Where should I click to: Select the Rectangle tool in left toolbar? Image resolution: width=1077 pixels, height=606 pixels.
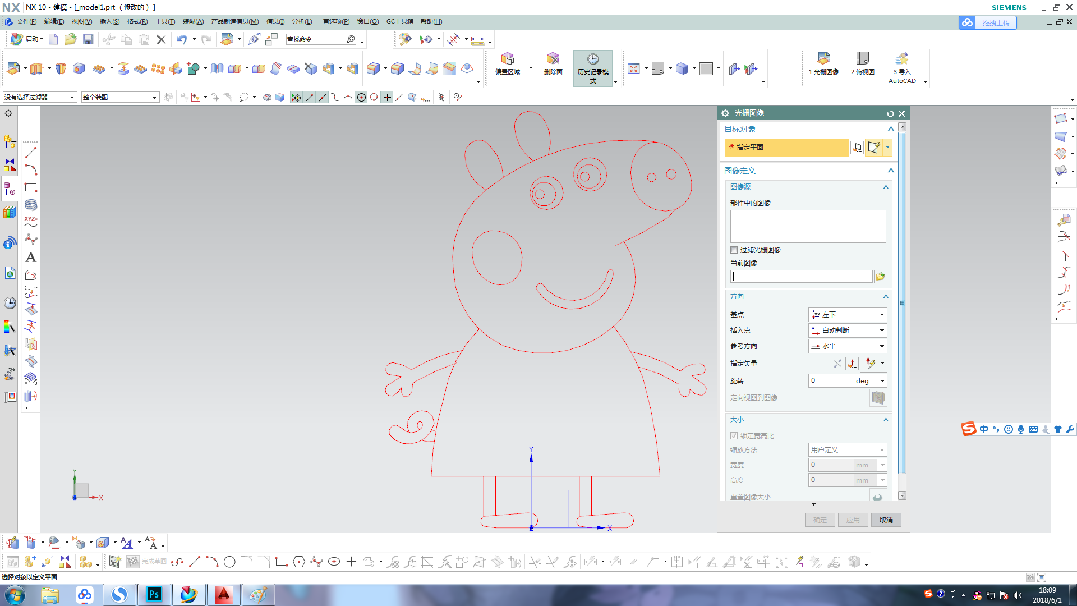(31, 187)
